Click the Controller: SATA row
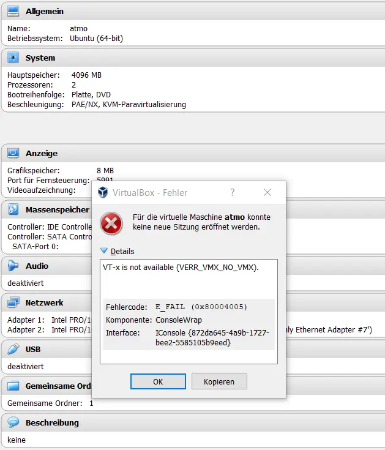Screen dimensions: 385x450 [50, 237]
